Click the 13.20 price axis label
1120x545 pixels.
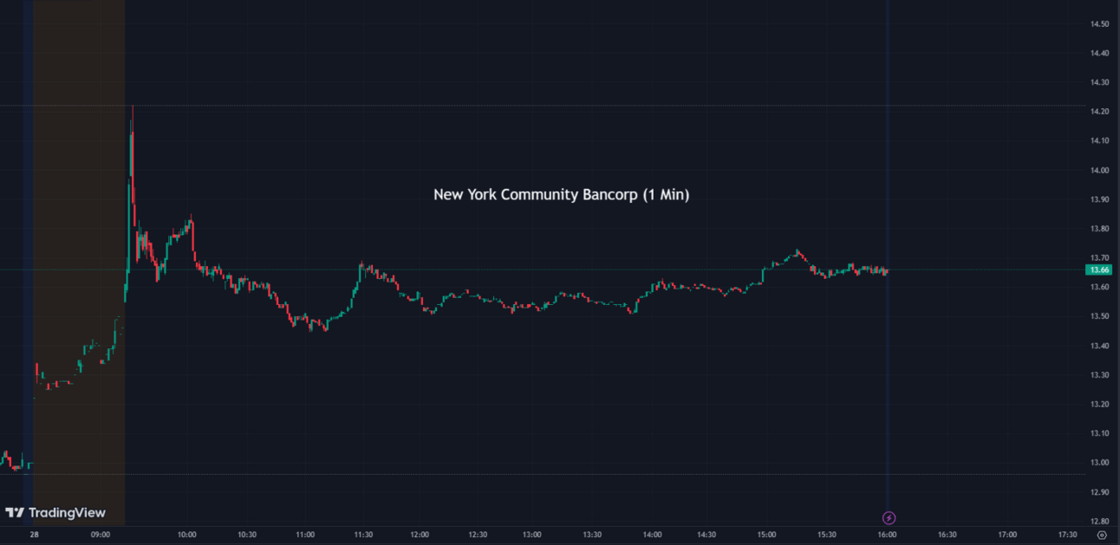pos(1099,405)
